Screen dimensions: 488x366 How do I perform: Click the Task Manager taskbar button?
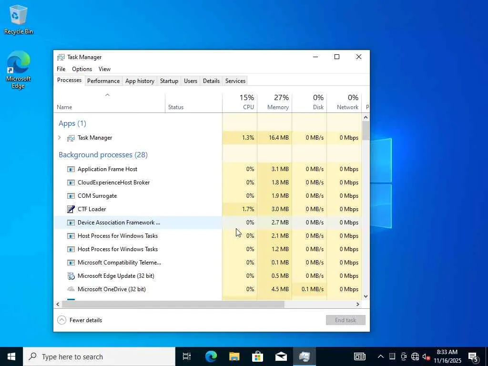pos(305,356)
